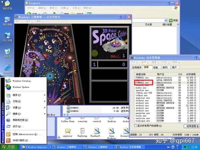
Task: Sort processes by the 内存使用 column header
Action: (191, 74)
